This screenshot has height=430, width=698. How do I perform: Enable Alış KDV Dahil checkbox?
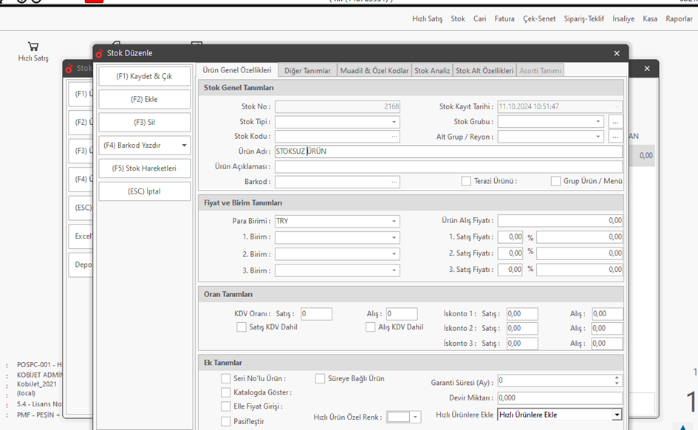point(370,327)
